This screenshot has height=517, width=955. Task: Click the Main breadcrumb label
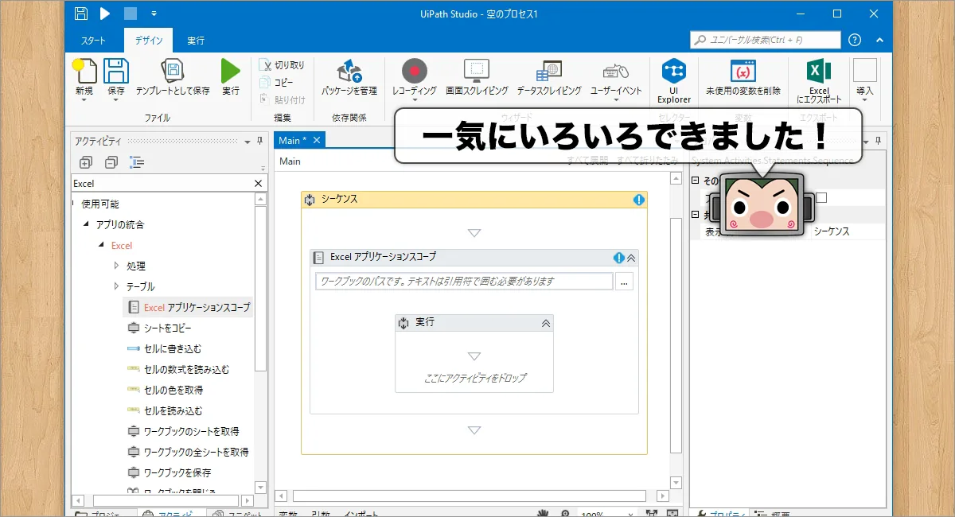point(290,161)
